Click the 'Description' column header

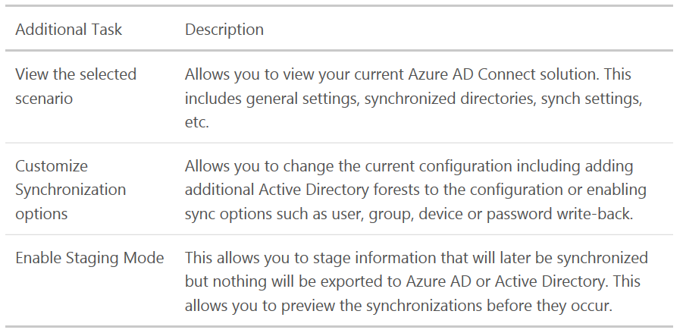click(224, 30)
